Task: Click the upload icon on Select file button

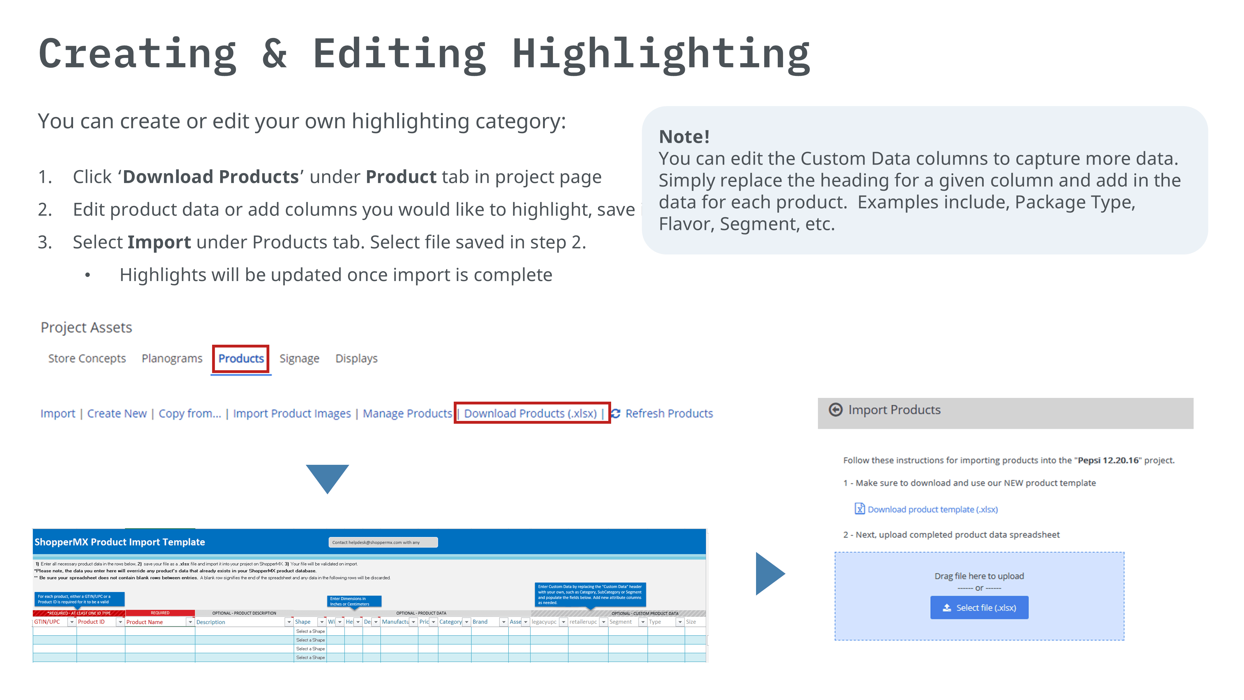Action: coord(946,608)
